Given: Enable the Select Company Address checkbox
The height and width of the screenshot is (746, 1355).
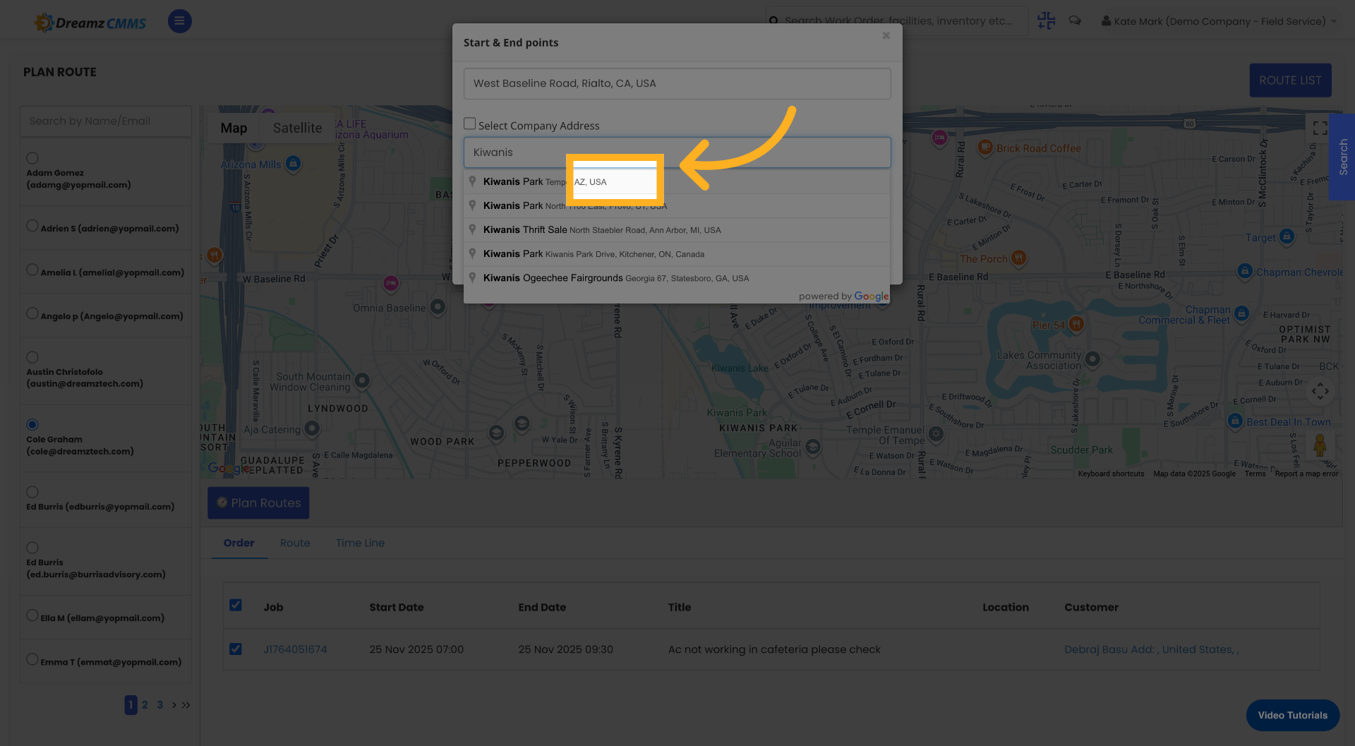Looking at the screenshot, I should pos(469,123).
